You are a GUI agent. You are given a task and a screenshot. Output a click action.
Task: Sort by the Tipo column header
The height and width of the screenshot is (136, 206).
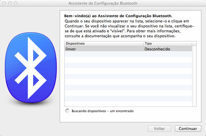(x=168, y=43)
